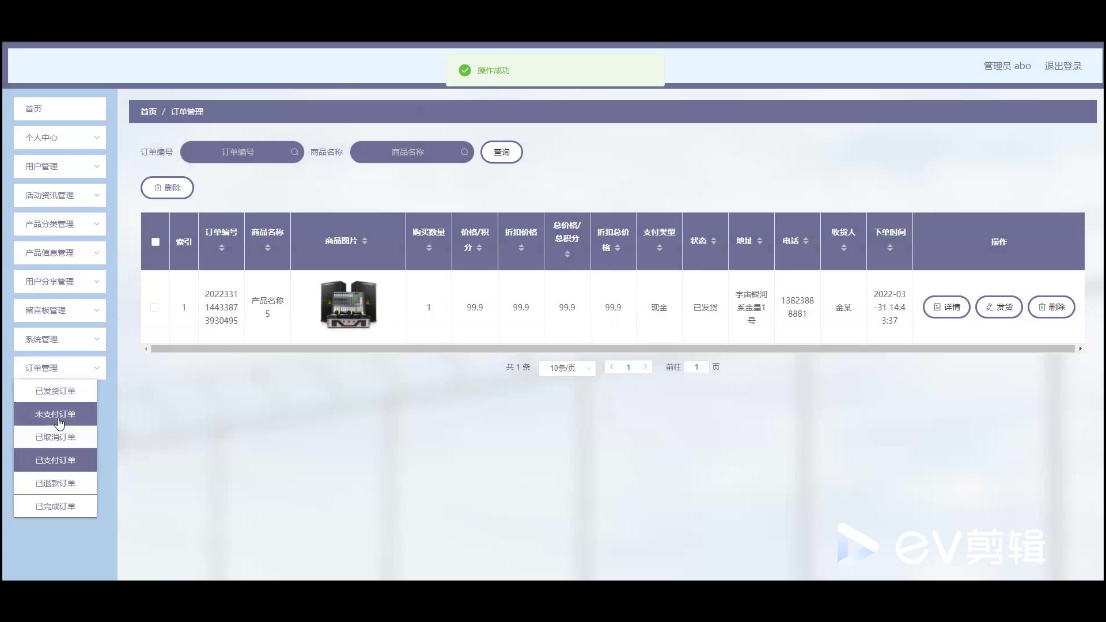Collapse 订单管理 sidebar menu
1106x622 pixels.
point(60,368)
